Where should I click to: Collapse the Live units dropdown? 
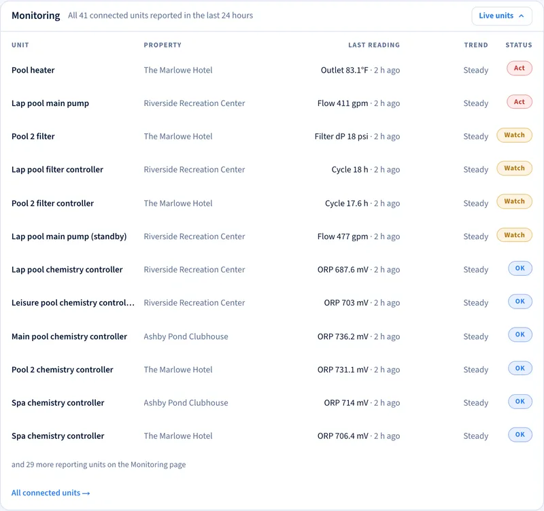coord(501,16)
